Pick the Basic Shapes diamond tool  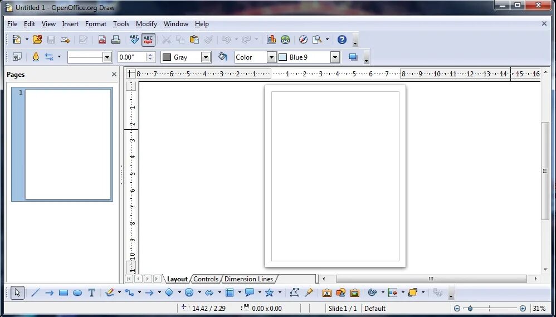(169, 292)
